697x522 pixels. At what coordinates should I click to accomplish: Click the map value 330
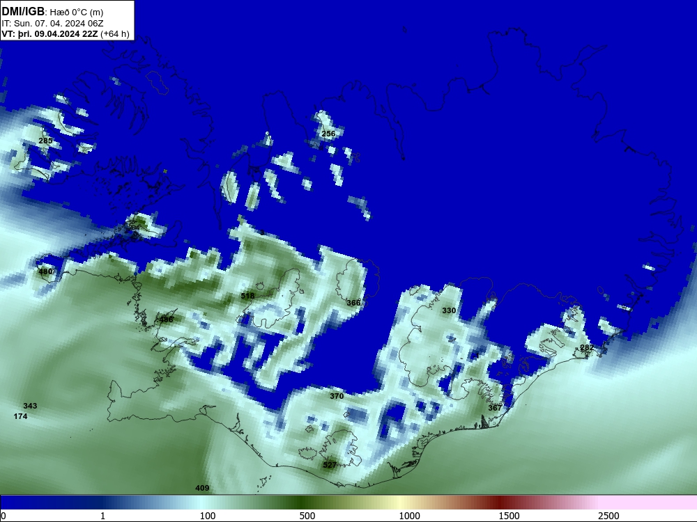point(449,310)
